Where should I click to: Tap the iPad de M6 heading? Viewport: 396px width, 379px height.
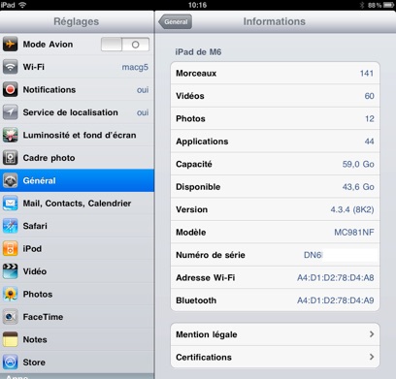click(x=198, y=52)
